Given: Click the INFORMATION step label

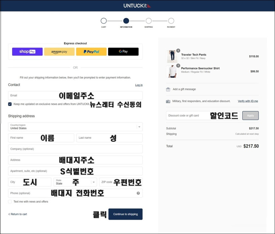Looking at the screenshot, I should tap(126, 27).
